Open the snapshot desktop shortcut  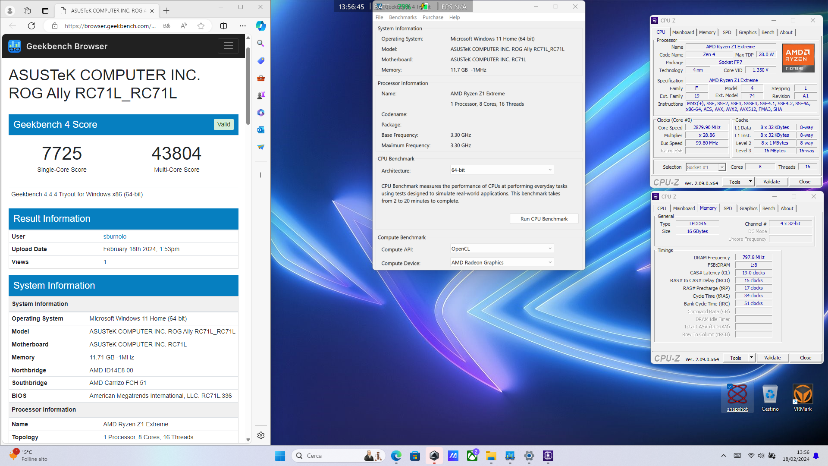pos(737,398)
